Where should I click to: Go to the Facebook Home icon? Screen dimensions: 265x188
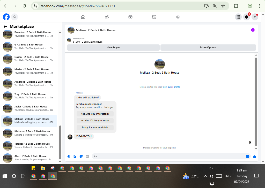click(83, 17)
